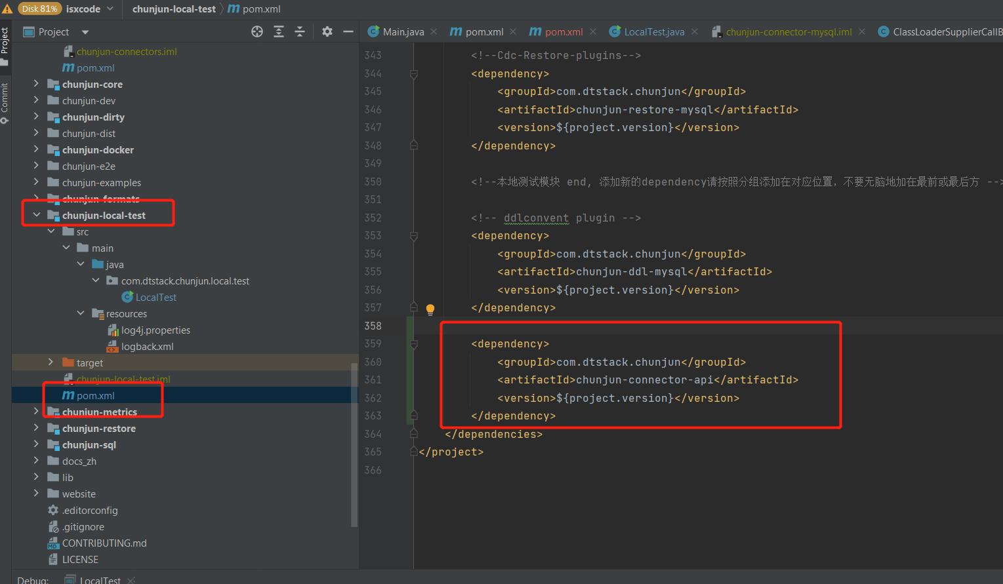This screenshot has width=1003, height=584.
Task: Select com.dtstack.chunjun.local.test package
Action: [185, 281]
